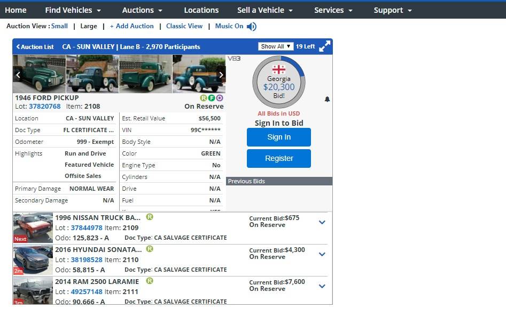Click Current Bid $4,300 text
The image size is (506, 317).
point(277,250)
